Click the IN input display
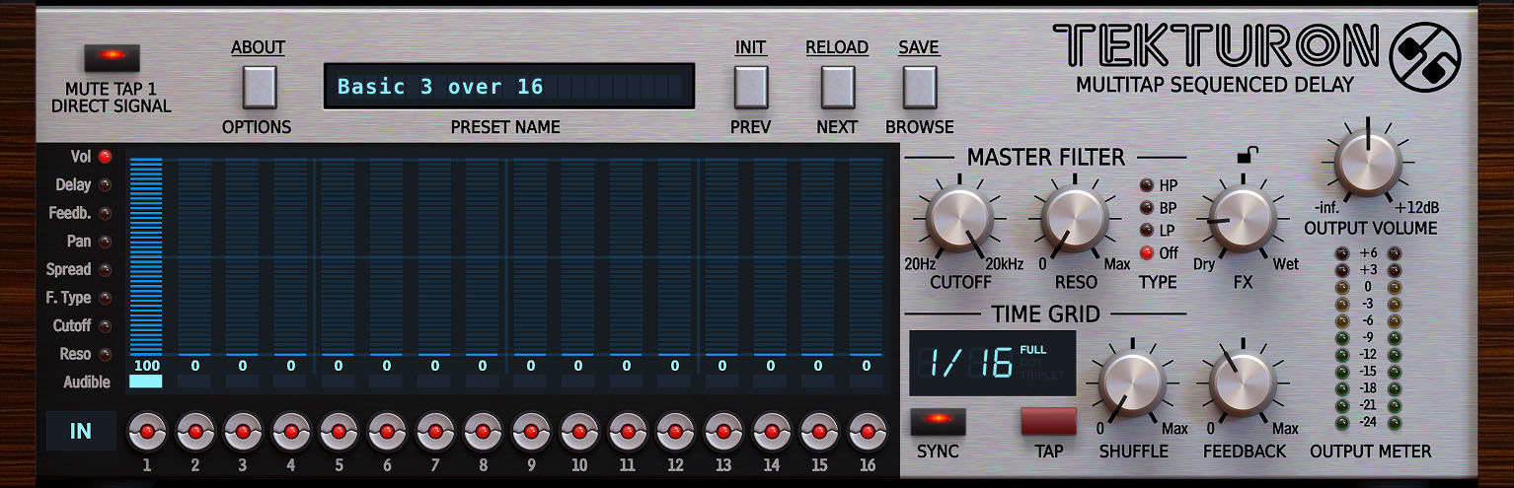Screen dimensions: 1514x488 pos(81,431)
